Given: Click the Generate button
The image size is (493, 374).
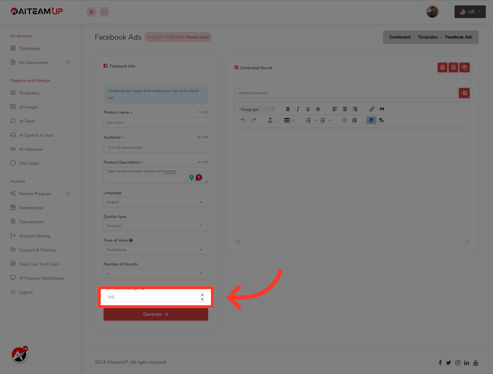Looking at the screenshot, I should [x=156, y=314].
